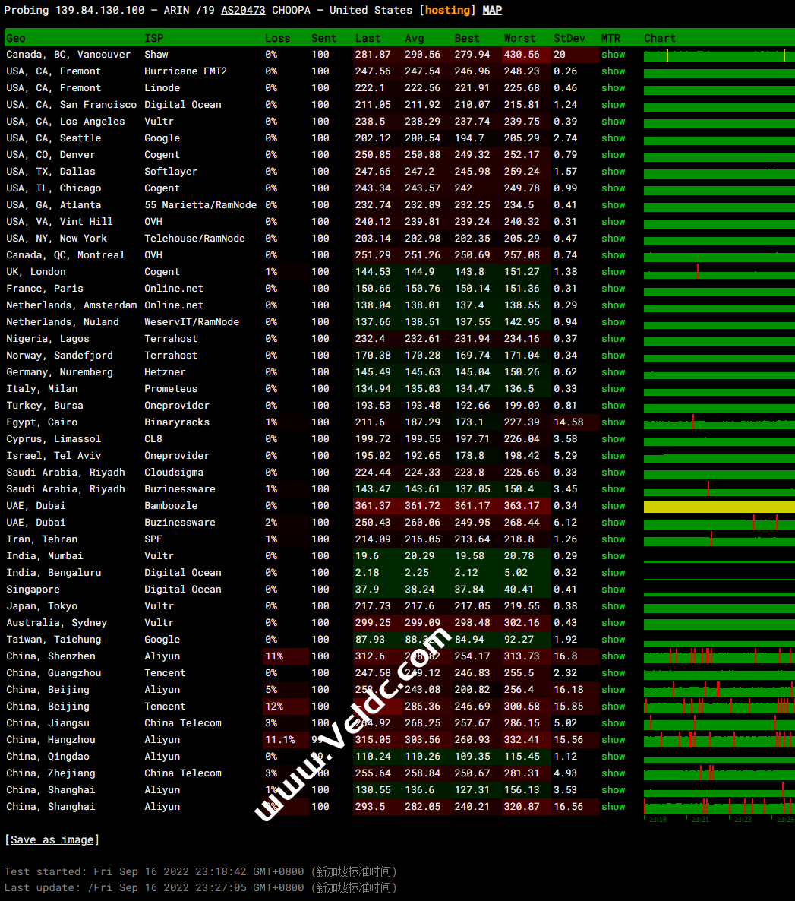Show MTR for Nigeria Lagos Terrahost row
Viewport: 795px width, 901px height.
coord(613,339)
